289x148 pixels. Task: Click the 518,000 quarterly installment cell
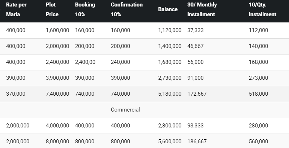258,94
